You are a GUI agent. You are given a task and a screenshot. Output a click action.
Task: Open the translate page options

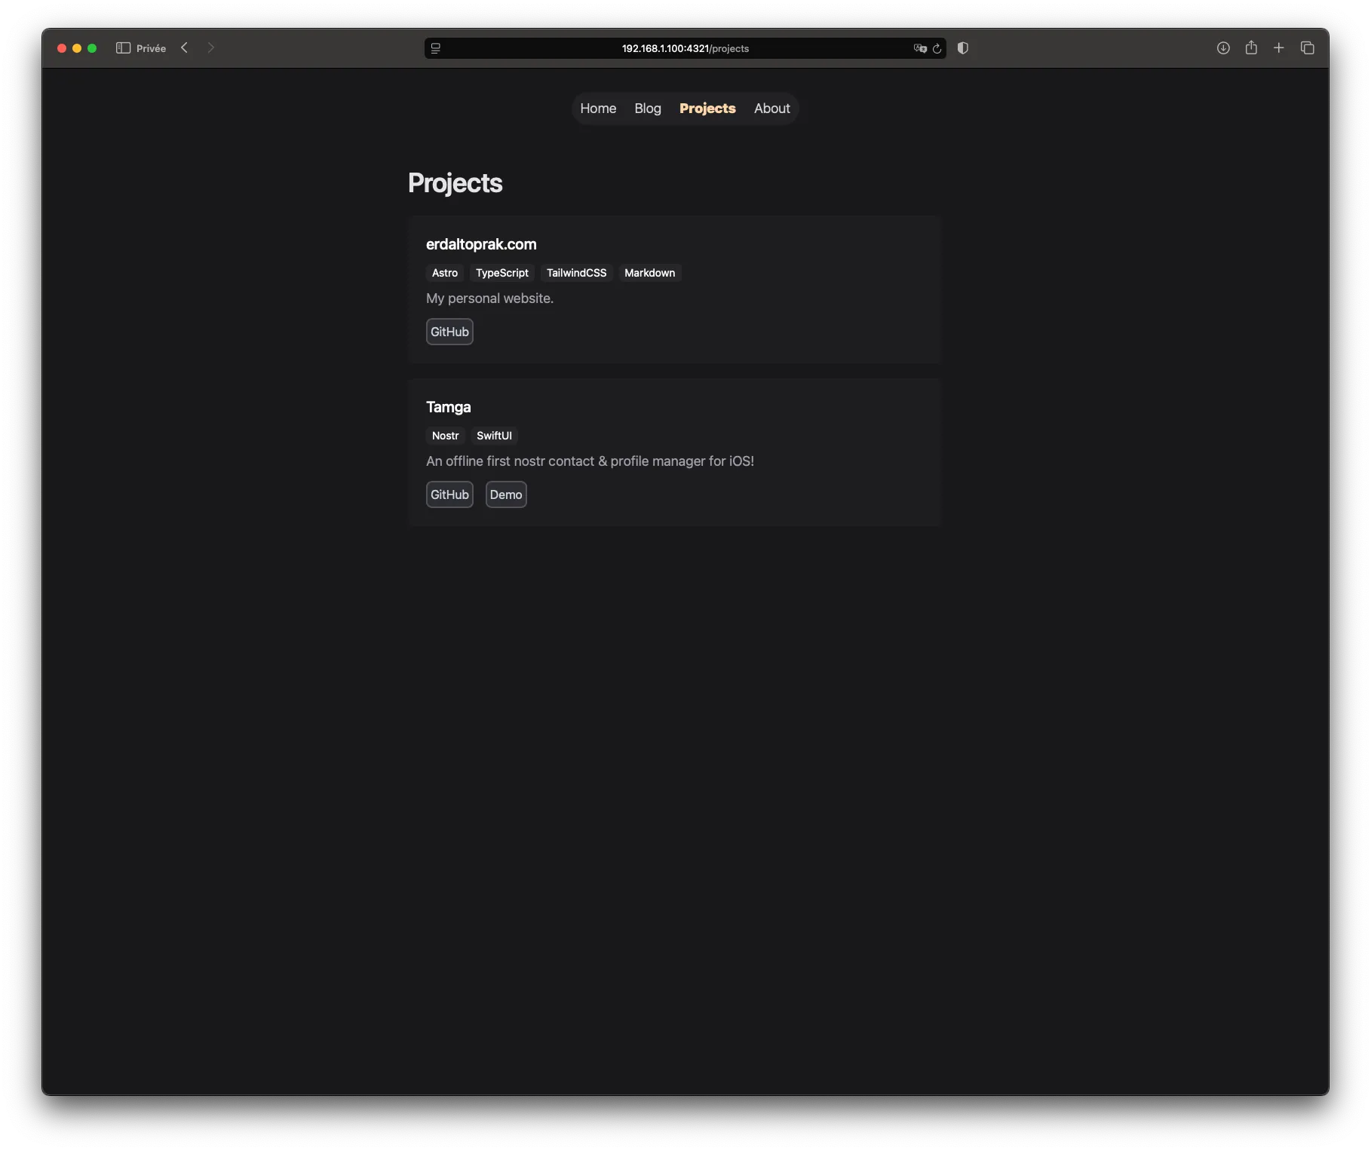919,48
